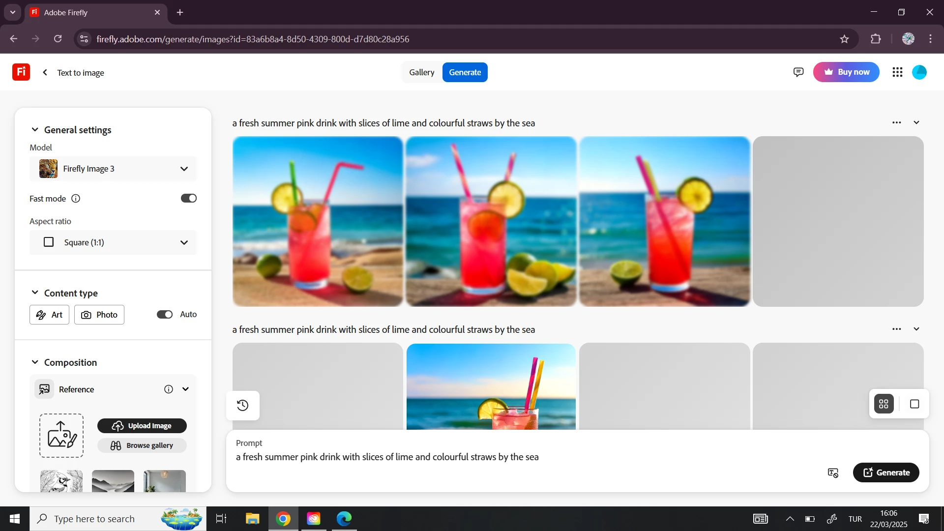This screenshot has height=531, width=944.
Task: Switch to the Gallery tab
Action: click(x=421, y=72)
